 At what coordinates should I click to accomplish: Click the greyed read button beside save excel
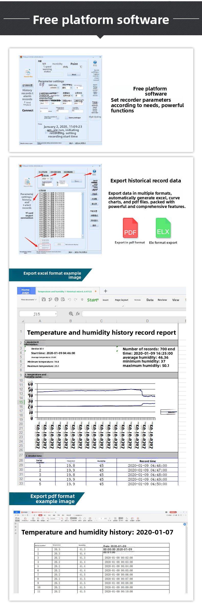pos(59,244)
